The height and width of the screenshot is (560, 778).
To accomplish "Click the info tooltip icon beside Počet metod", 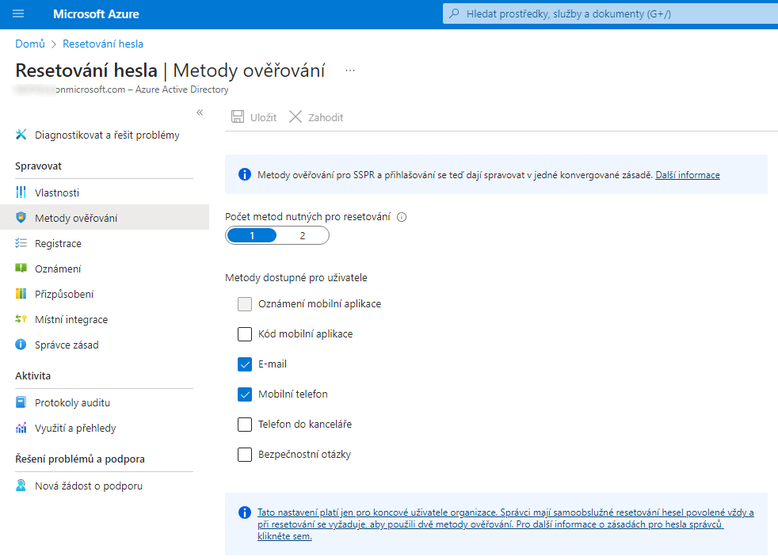I will click(x=402, y=217).
